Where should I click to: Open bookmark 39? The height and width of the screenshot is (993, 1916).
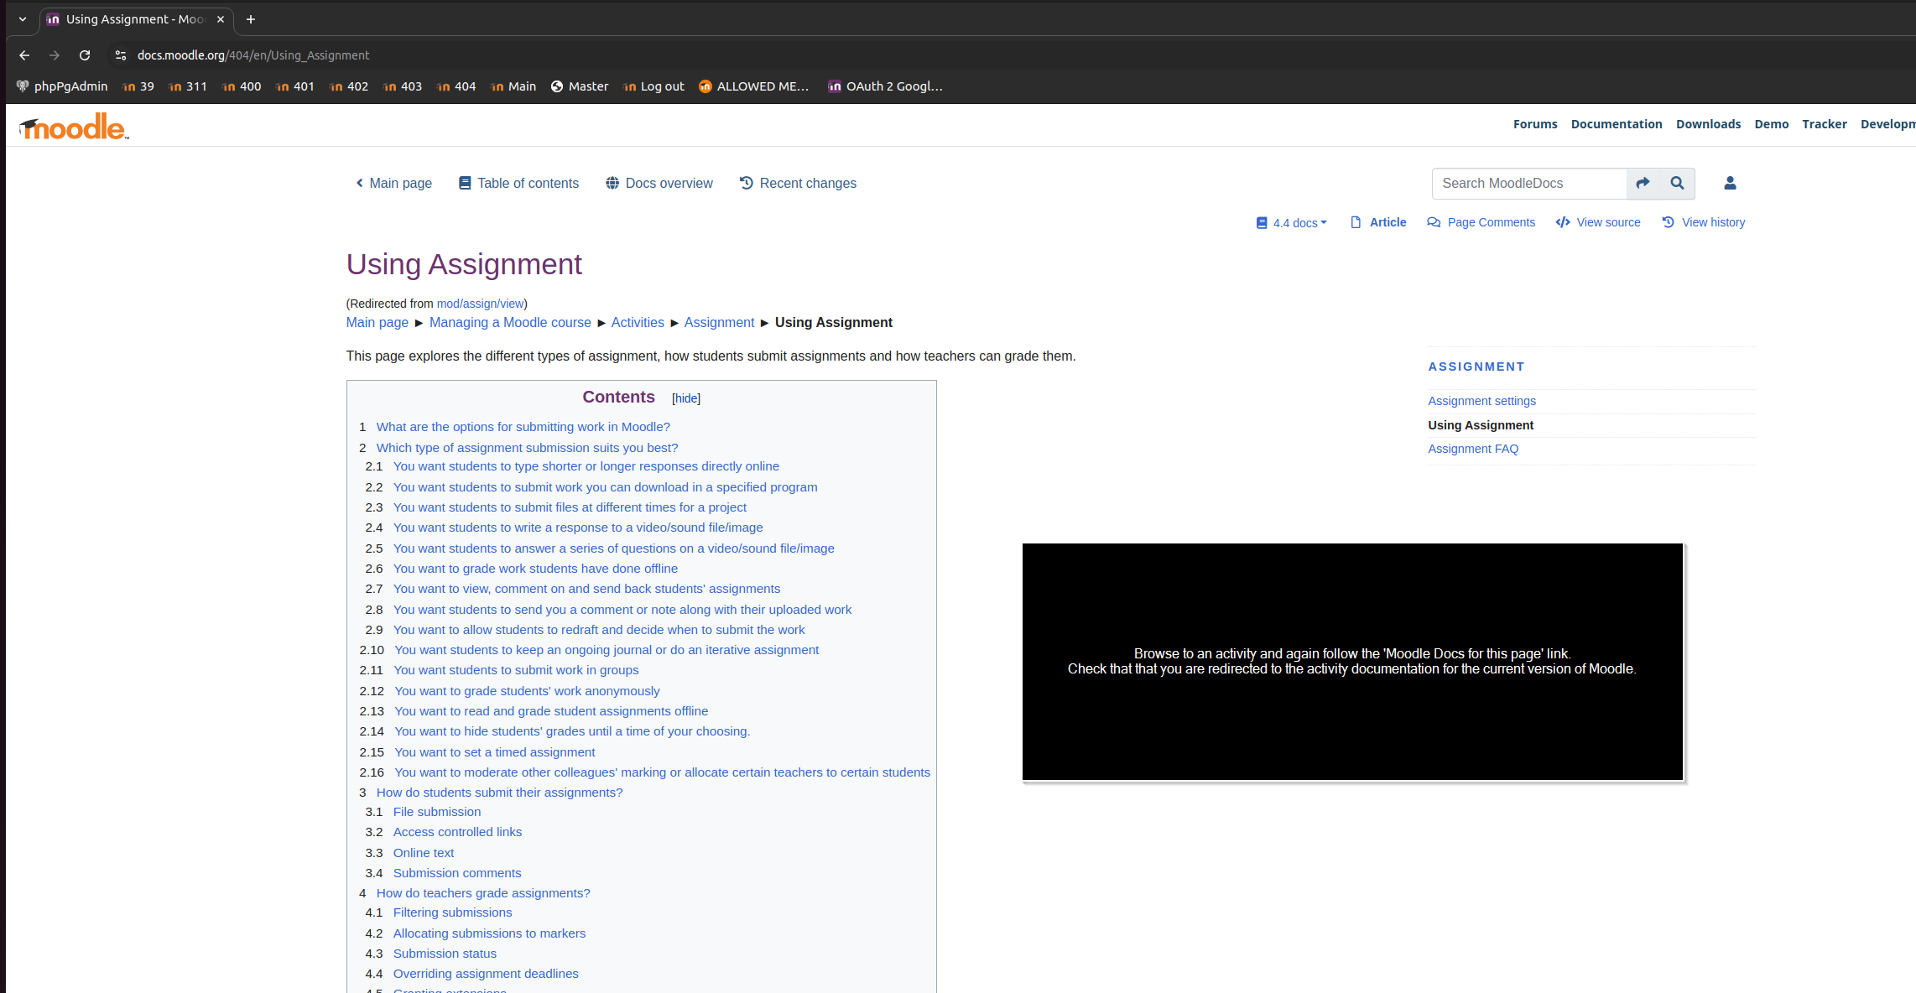[138, 86]
